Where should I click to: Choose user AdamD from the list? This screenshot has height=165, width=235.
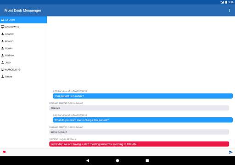pyautogui.click(x=23, y=34)
